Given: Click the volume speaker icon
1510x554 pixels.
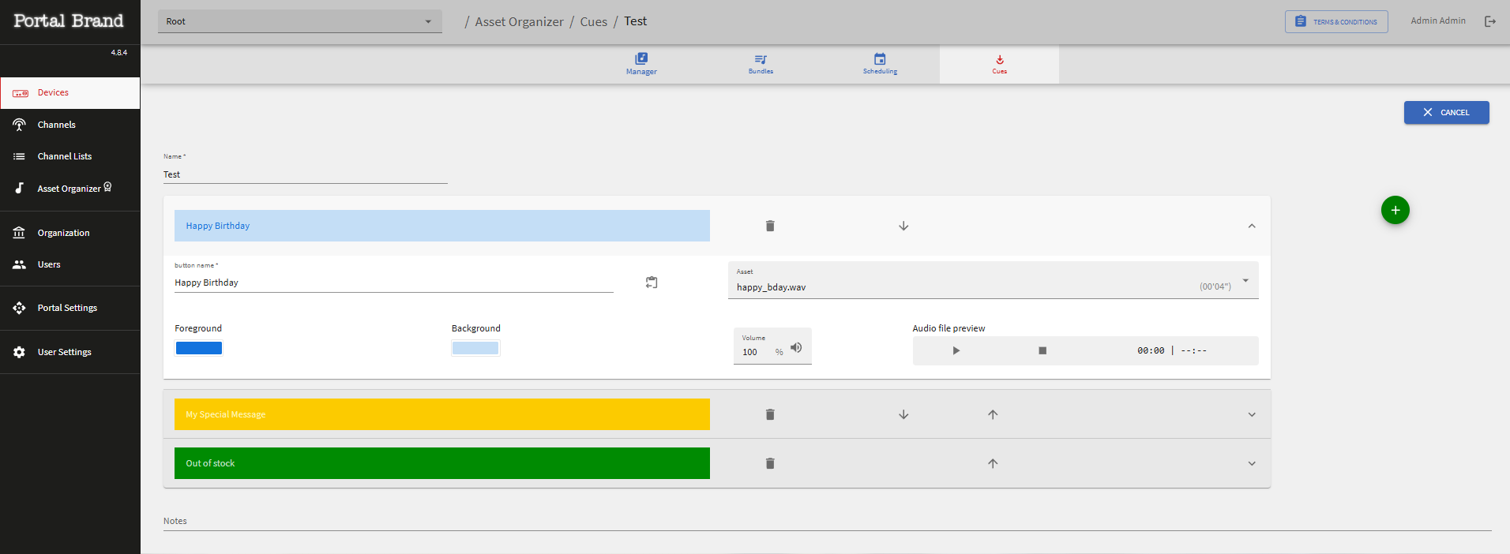Looking at the screenshot, I should click(x=796, y=348).
